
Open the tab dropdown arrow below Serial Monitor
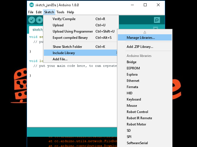click(155, 28)
